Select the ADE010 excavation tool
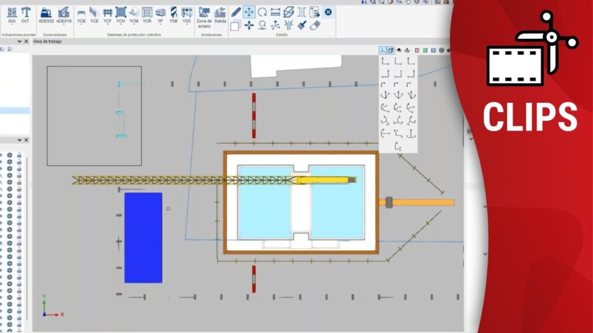The width and height of the screenshot is (593, 333). coord(64,14)
